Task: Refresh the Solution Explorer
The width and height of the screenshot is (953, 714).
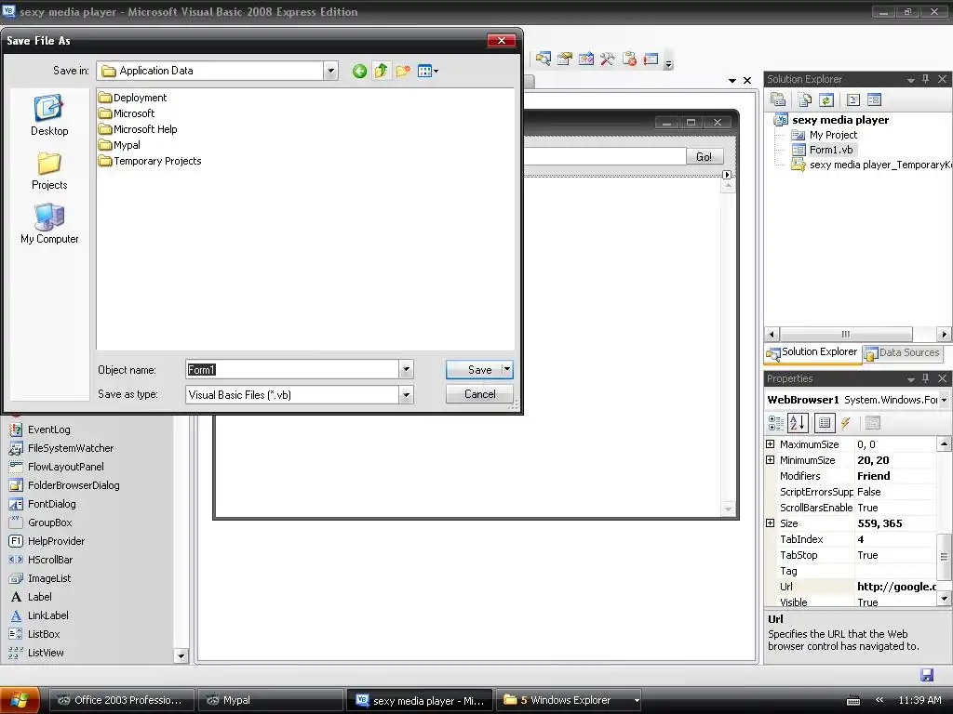Action: click(x=826, y=99)
